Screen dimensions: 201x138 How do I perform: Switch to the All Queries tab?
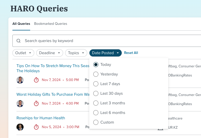click(21, 24)
